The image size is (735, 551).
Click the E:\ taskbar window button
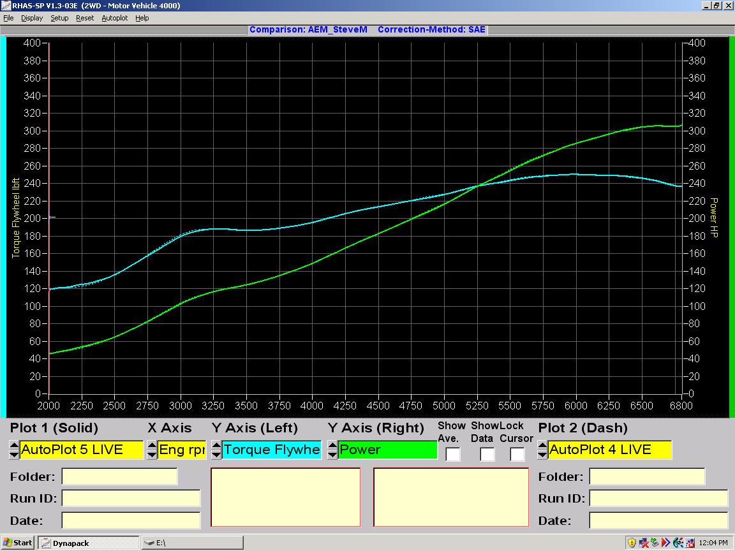pyautogui.click(x=191, y=543)
